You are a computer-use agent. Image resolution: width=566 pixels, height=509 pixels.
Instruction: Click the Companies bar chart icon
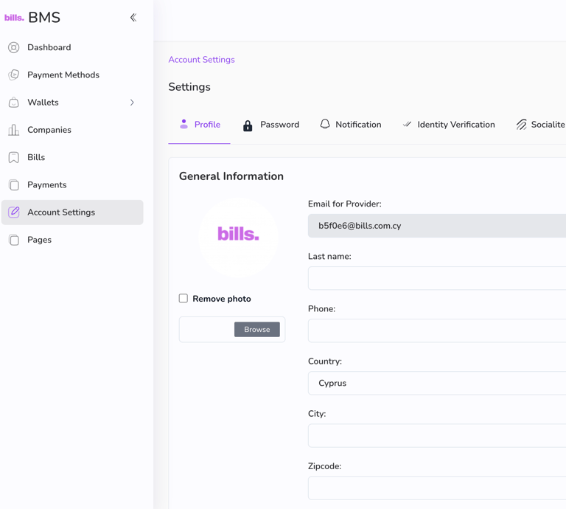(14, 130)
